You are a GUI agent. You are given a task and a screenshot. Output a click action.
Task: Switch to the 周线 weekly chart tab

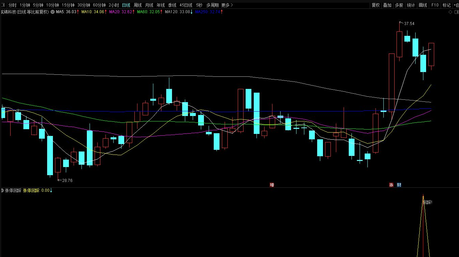[137, 5]
